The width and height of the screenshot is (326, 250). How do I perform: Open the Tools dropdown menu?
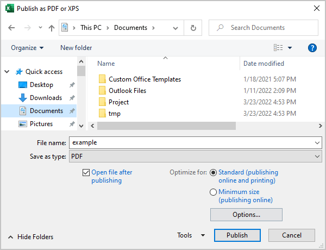pyautogui.click(x=191, y=235)
